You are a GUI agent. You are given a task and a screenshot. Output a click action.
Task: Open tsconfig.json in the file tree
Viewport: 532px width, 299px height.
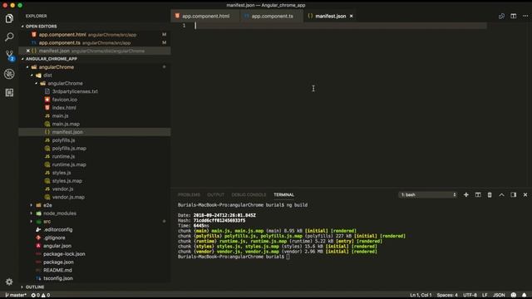tap(58, 279)
